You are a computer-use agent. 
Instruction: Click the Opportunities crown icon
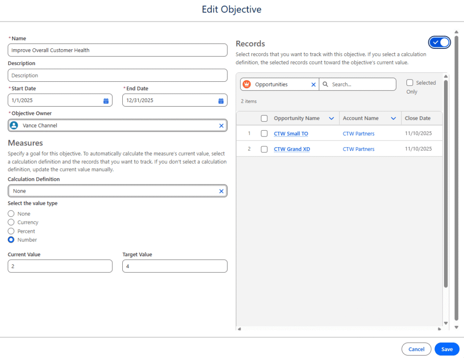point(247,85)
